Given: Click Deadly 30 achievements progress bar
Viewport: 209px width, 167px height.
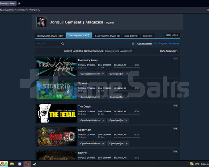Looking at the screenshot, I should (x=127, y=137).
